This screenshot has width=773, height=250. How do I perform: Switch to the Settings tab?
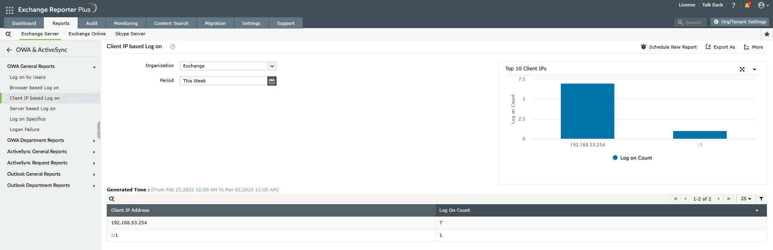coord(251,23)
